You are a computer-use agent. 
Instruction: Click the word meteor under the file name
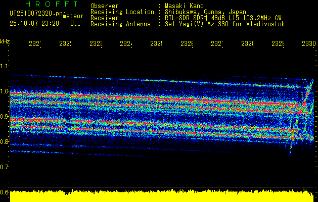(x=73, y=16)
